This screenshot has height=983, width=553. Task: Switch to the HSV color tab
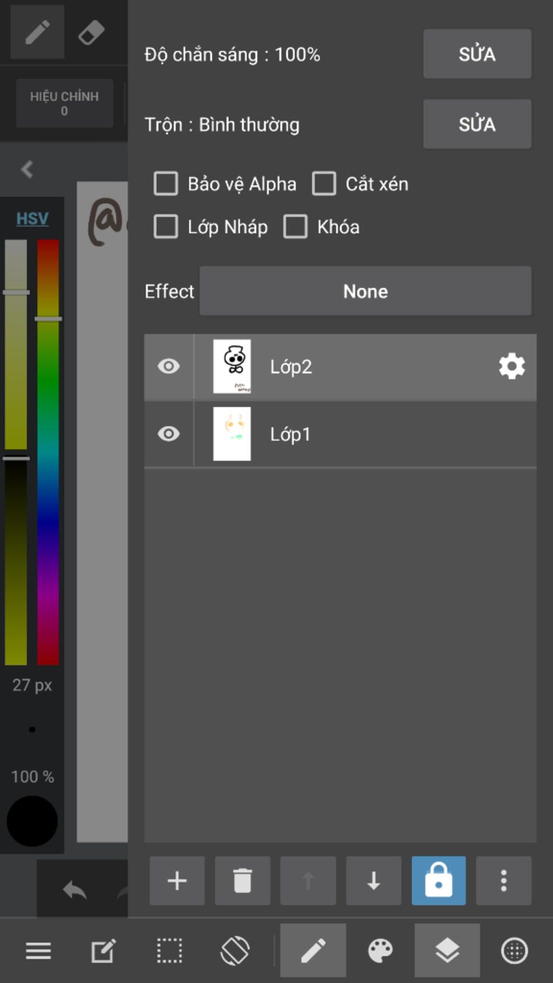32,219
